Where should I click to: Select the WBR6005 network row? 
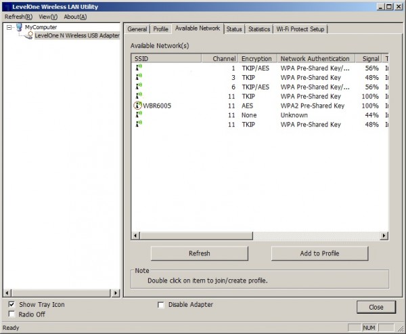click(260, 106)
